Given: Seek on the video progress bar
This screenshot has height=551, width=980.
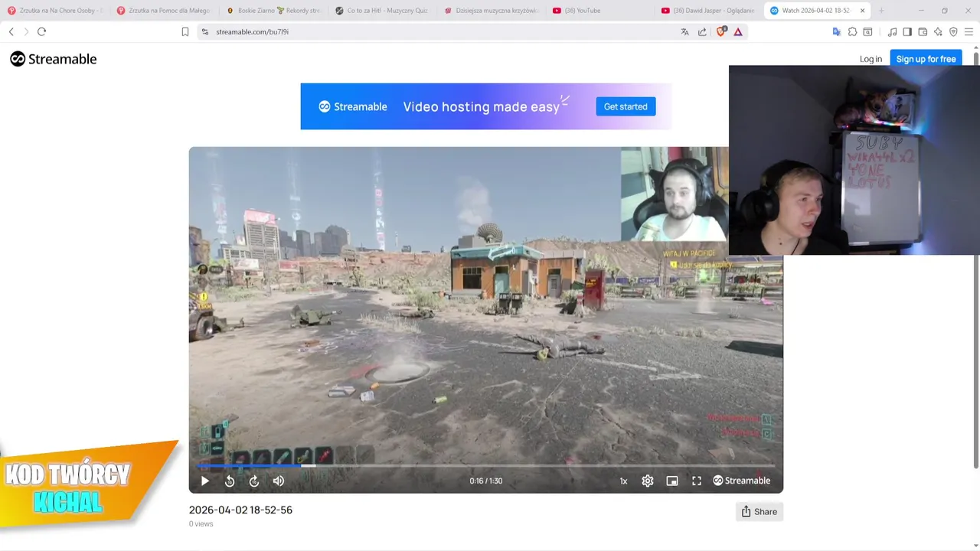Looking at the screenshot, I should [x=485, y=465].
